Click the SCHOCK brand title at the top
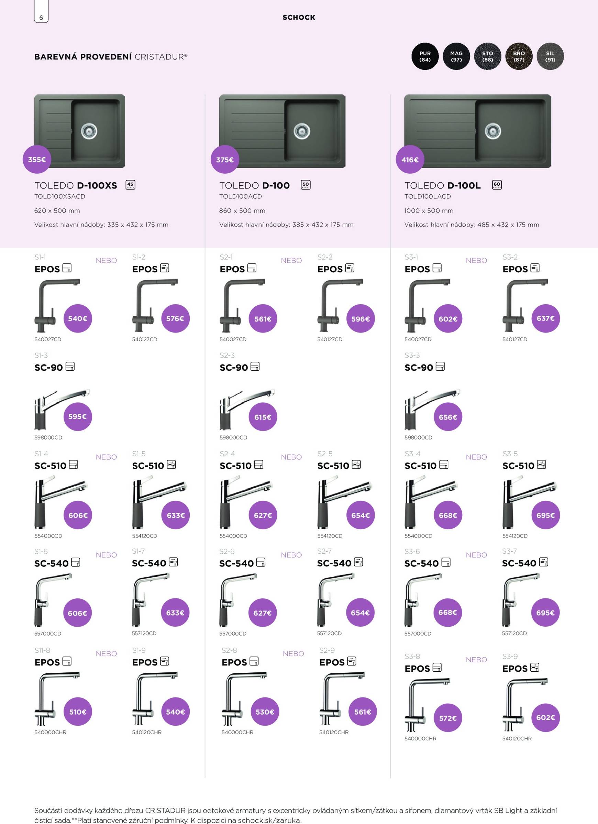Image resolution: width=598 pixels, height=824 pixels. click(x=299, y=18)
